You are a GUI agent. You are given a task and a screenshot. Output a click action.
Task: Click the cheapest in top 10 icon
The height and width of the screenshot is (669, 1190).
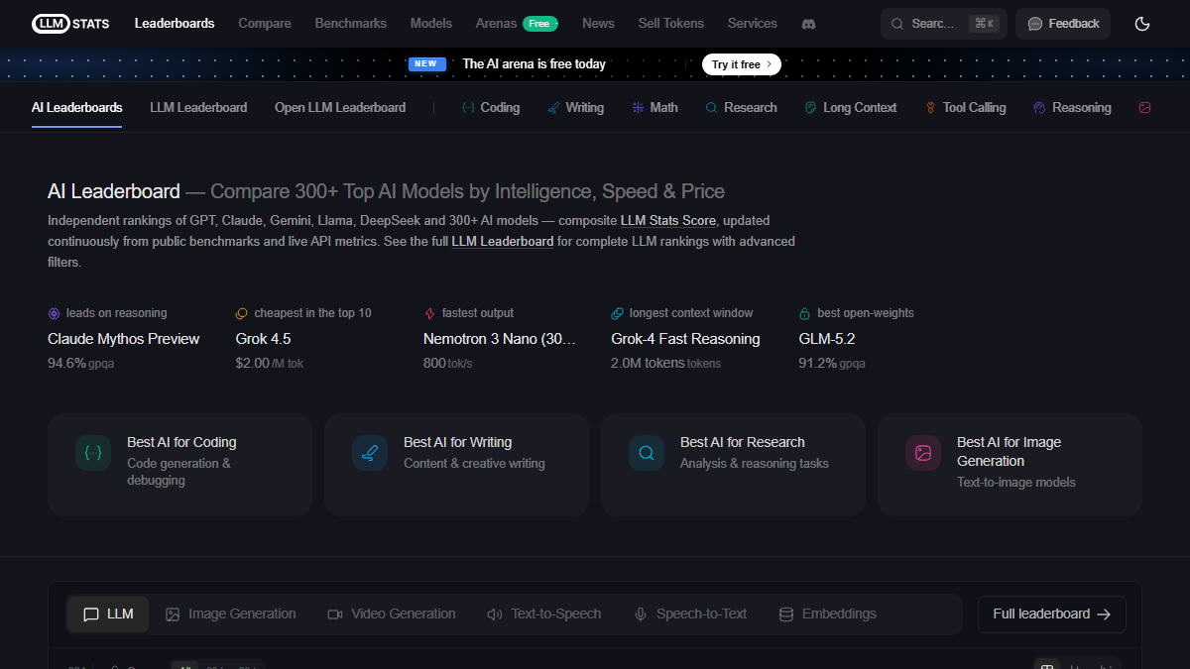tap(242, 313)
